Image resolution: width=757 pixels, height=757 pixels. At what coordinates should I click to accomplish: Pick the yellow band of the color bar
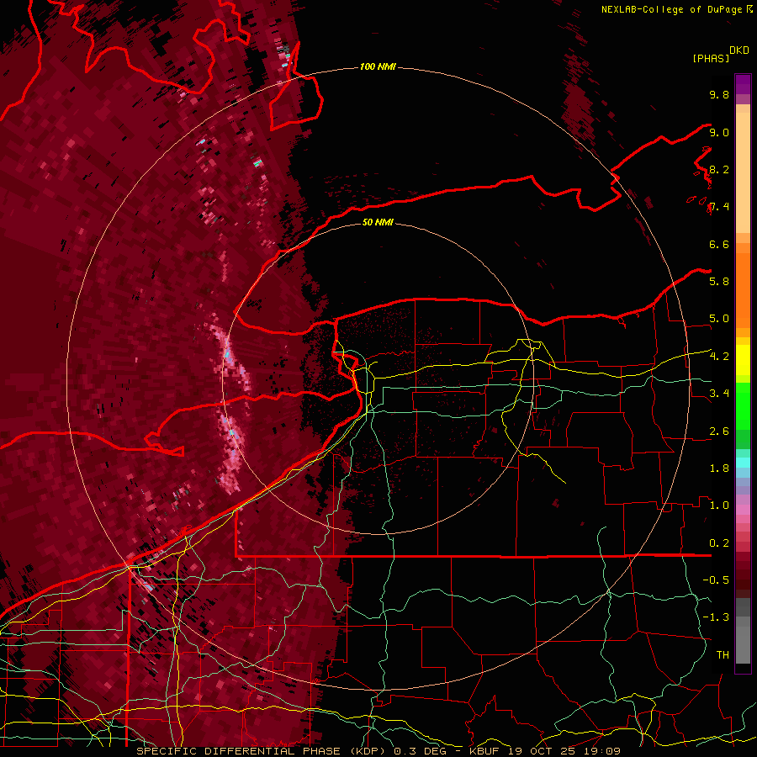click(743, 360)
